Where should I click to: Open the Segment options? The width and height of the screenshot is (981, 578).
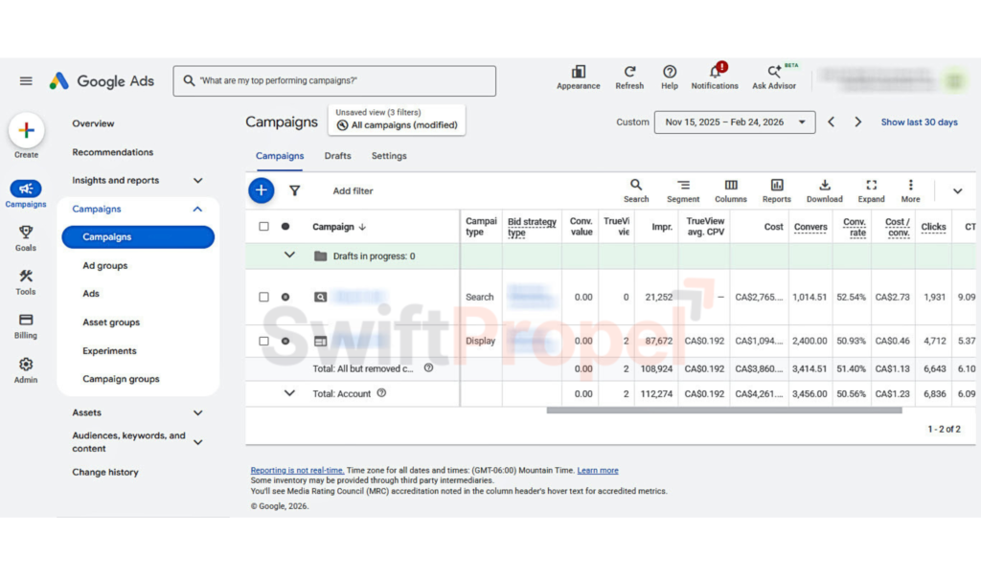(x=682, y=190)
